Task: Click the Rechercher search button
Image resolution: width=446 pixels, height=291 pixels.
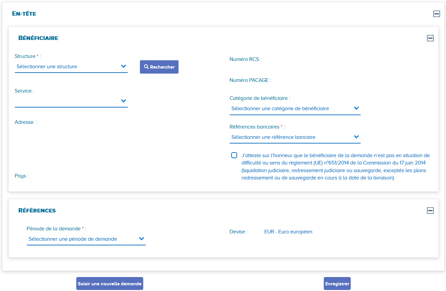Action: [x=159, y=67]
